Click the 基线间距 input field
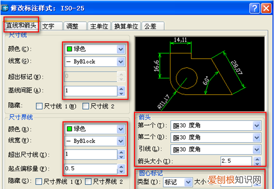Screen dimensions: 274x189 click(91, 91)
